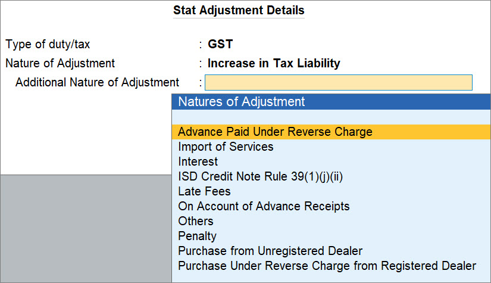Select Purchase from Unregistered Dealer
The width and height of the screenshot is (491, 283).
[331, 251]
